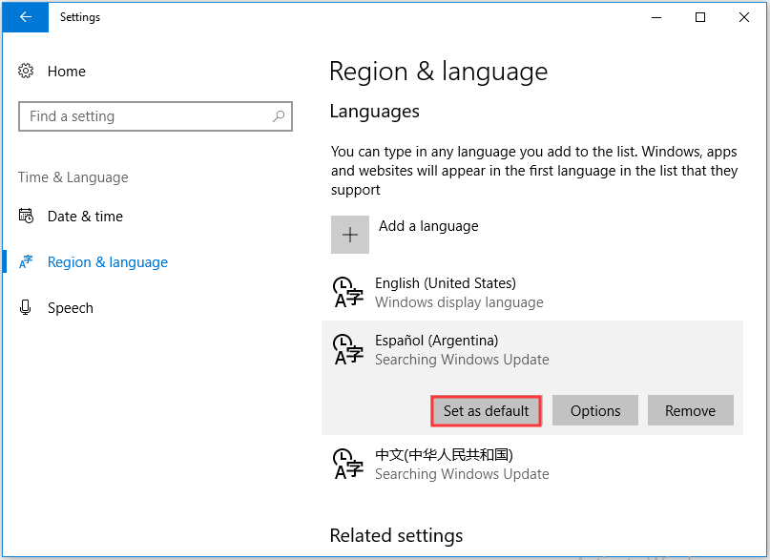Click the plus Add a language button
770x560 pixels.
coord(349,235)
